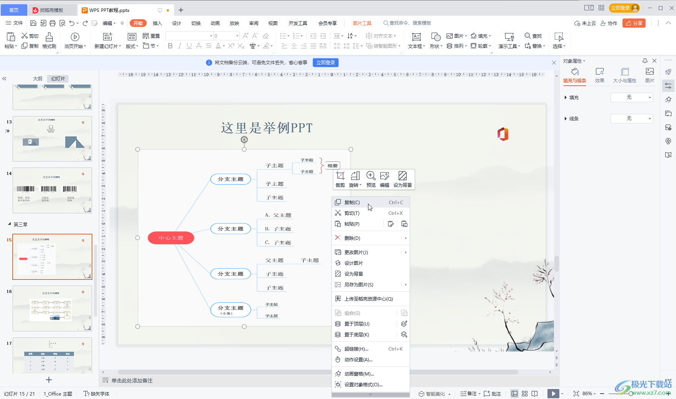The width and height of the screenshot is (676, 399).
Task: Click the 立即登录 button in notification bar
Action: pyautogui.click(x=326, y=63)
